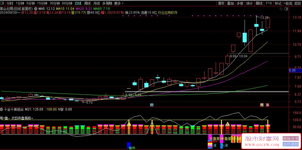The height and width of the screenshot is (150, 302).
Task: Open the 常山北明 chart settings dropdown arrow
Action: click(36, 8)
